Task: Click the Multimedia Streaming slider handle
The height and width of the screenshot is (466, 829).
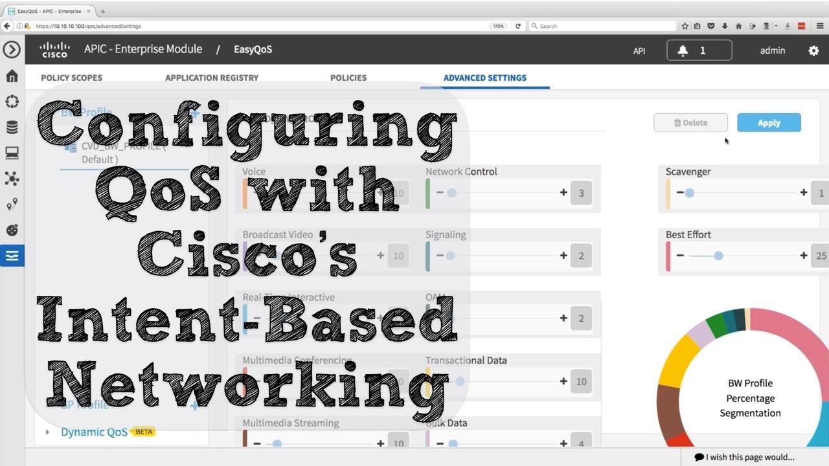Action: [x=277, y=443]
